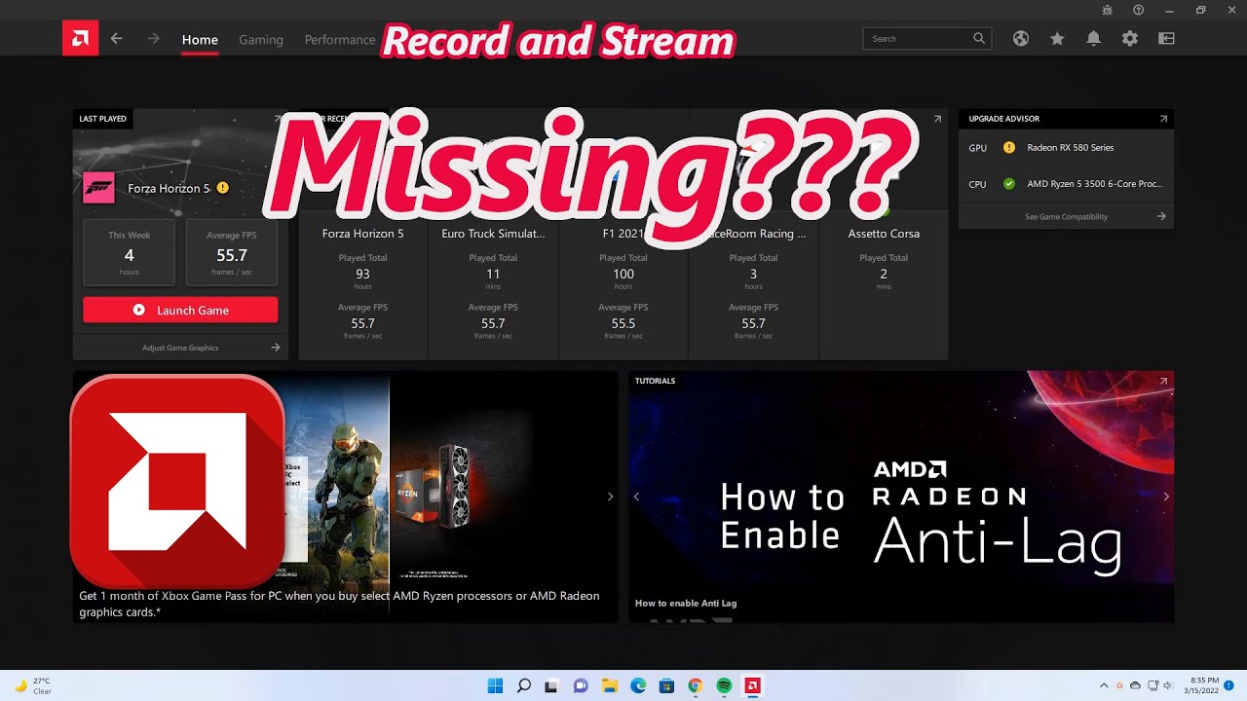Viewport: 1247px width, 701px height.
Task: Select AMD Ryzen 5 3500 CPU entry
Action: click(x=1094, y=183)
